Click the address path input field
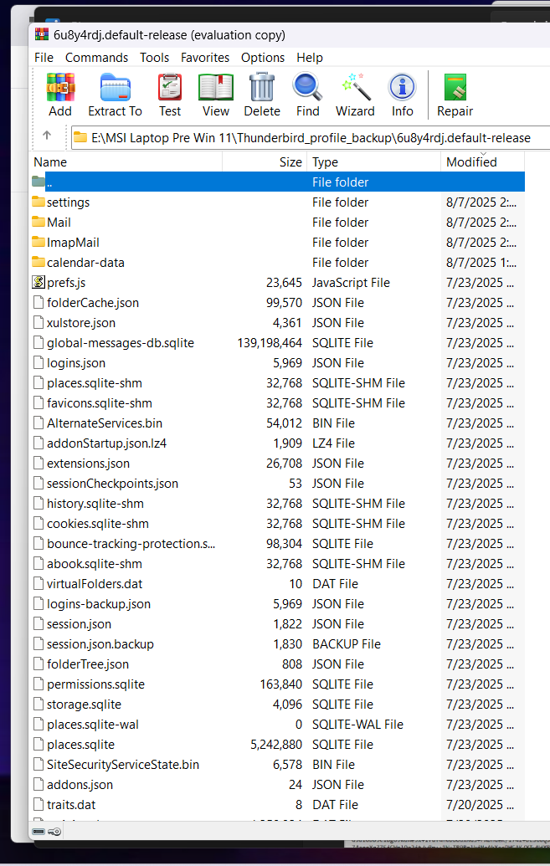 (x=311, y=137)
